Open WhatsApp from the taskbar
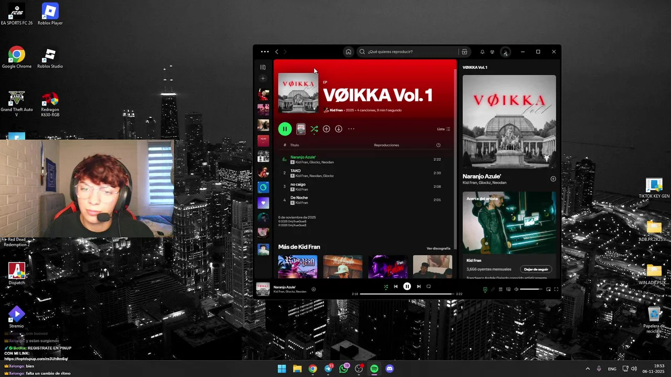Viewport: 671px width, 377px height. (343, 369)
